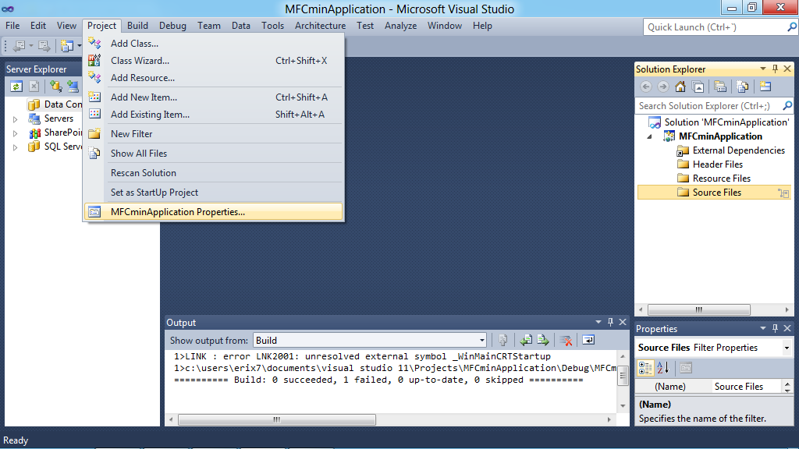799x449 pixels.
Task: Select Alphabetical sort in Properties panel
Action: [661, 367]
